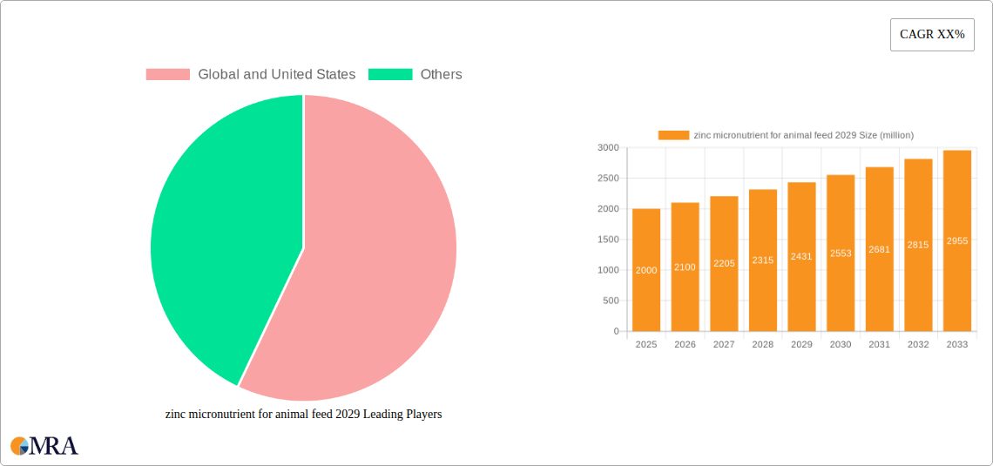This screenshot has height=466, width=993.
Task: Click the Leading Players pie chart caption
Action: 303,414
